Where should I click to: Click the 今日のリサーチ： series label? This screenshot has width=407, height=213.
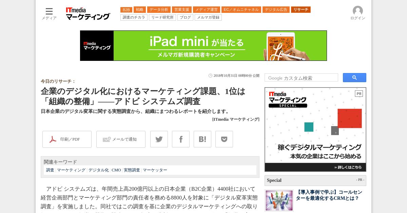click(58, 81)
